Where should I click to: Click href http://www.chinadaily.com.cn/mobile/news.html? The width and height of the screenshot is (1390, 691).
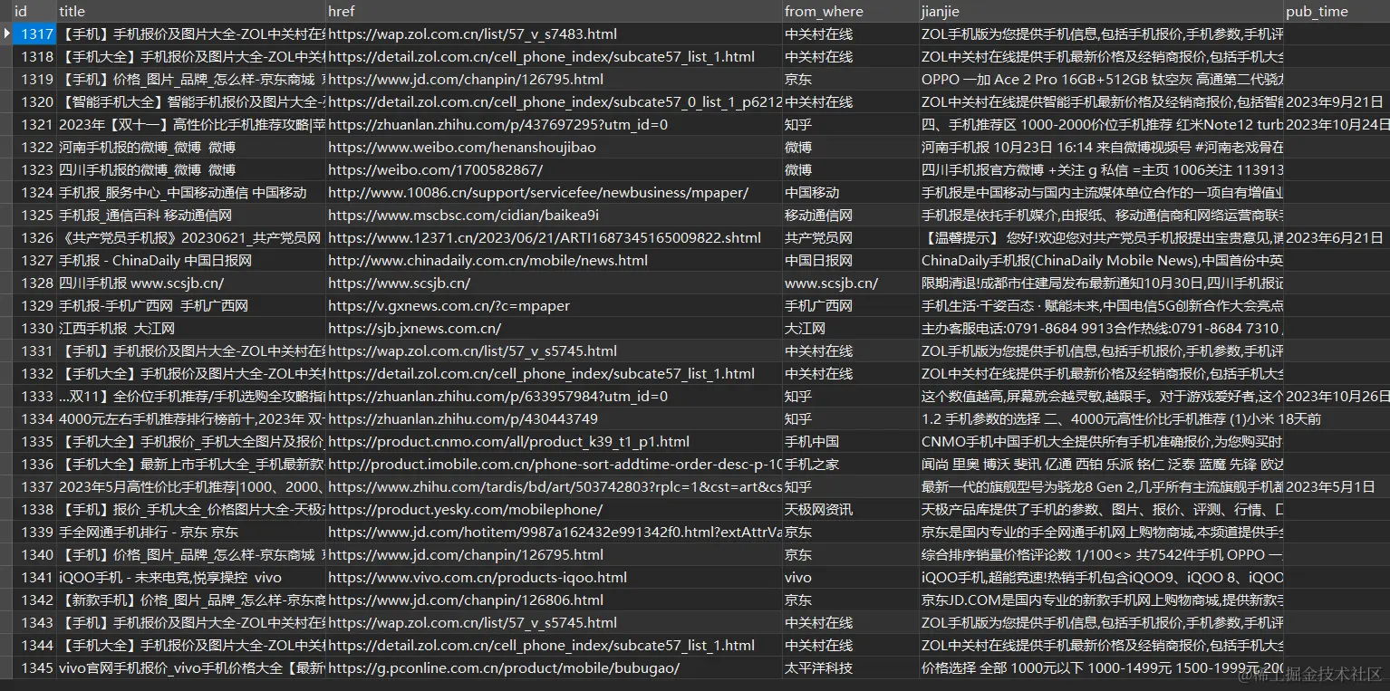[x=487, y=261]
